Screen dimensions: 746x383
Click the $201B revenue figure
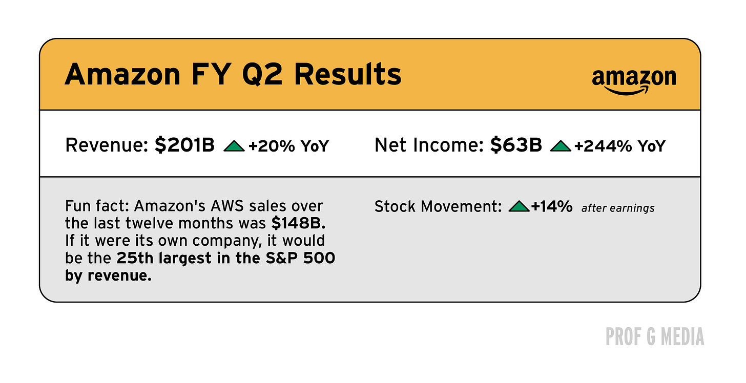point(184,146)
